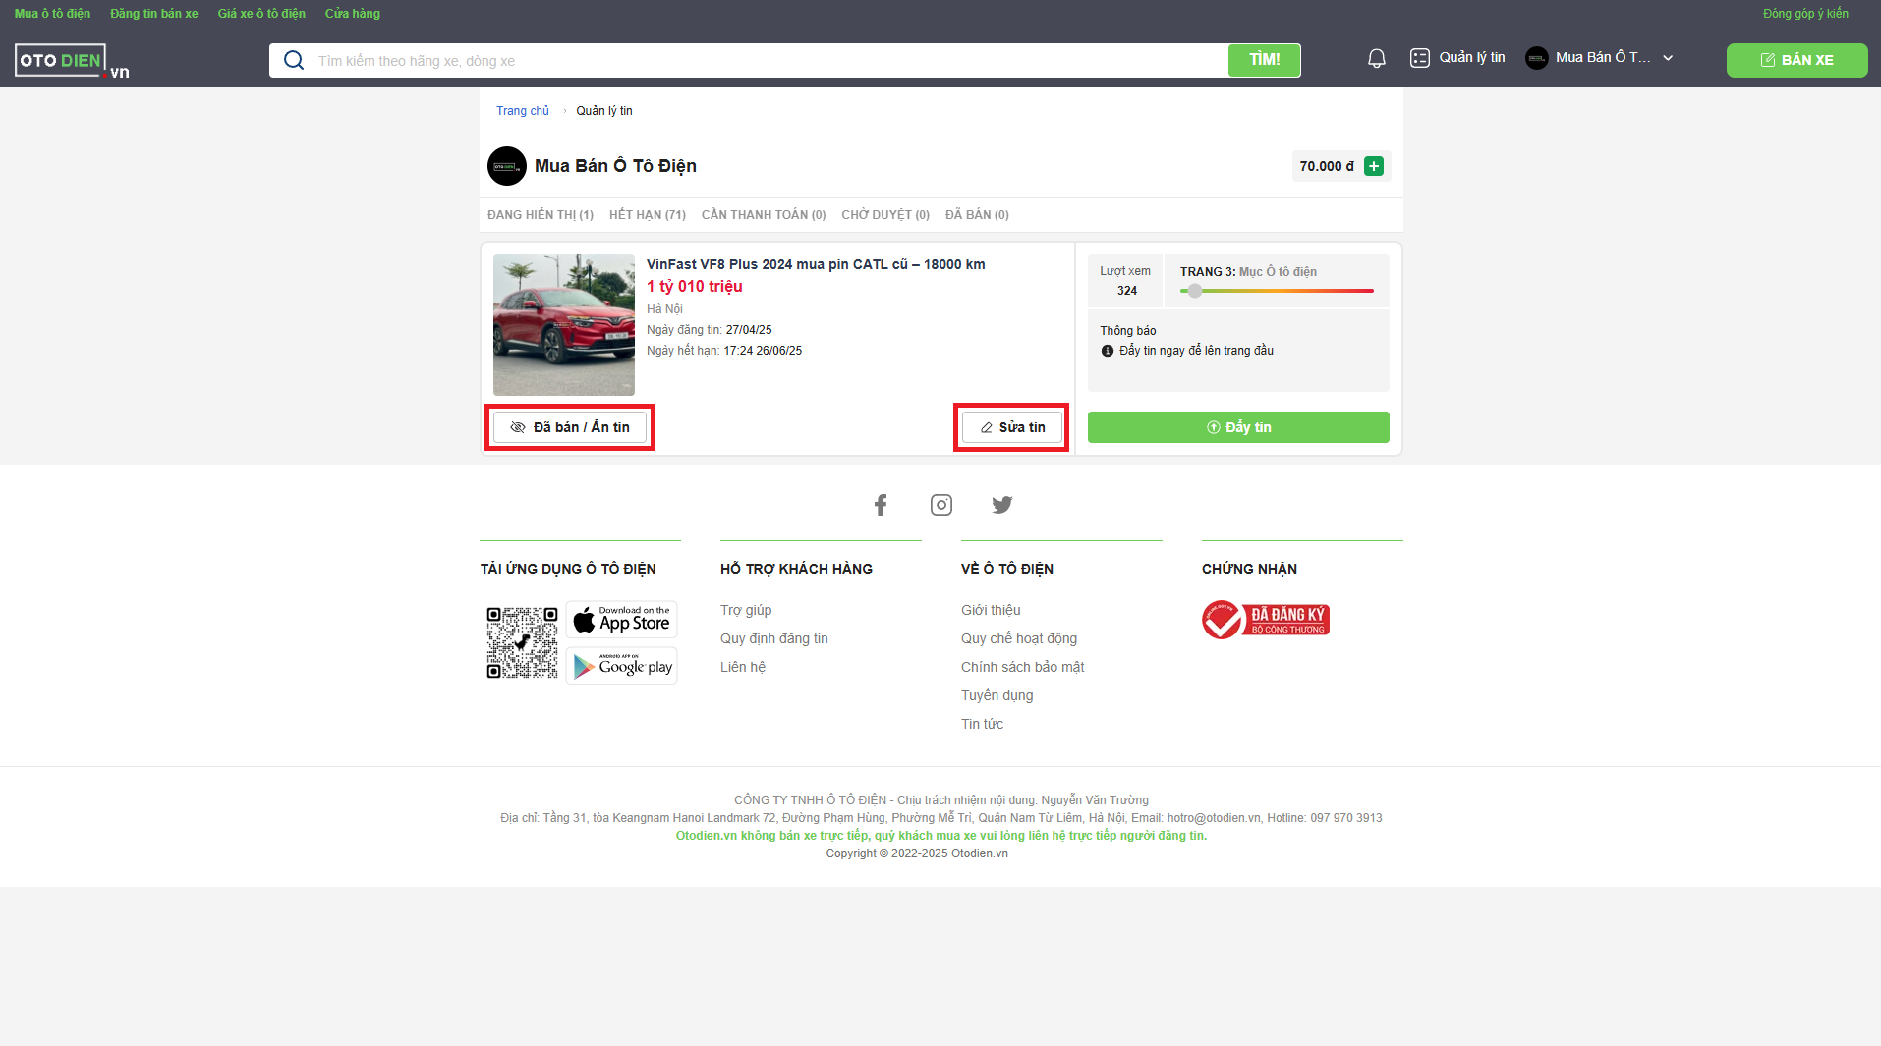Click the Trang chủ breadcrumb link
Image resolution: width=1881 pixels, height=1046 pixels.
522,111
